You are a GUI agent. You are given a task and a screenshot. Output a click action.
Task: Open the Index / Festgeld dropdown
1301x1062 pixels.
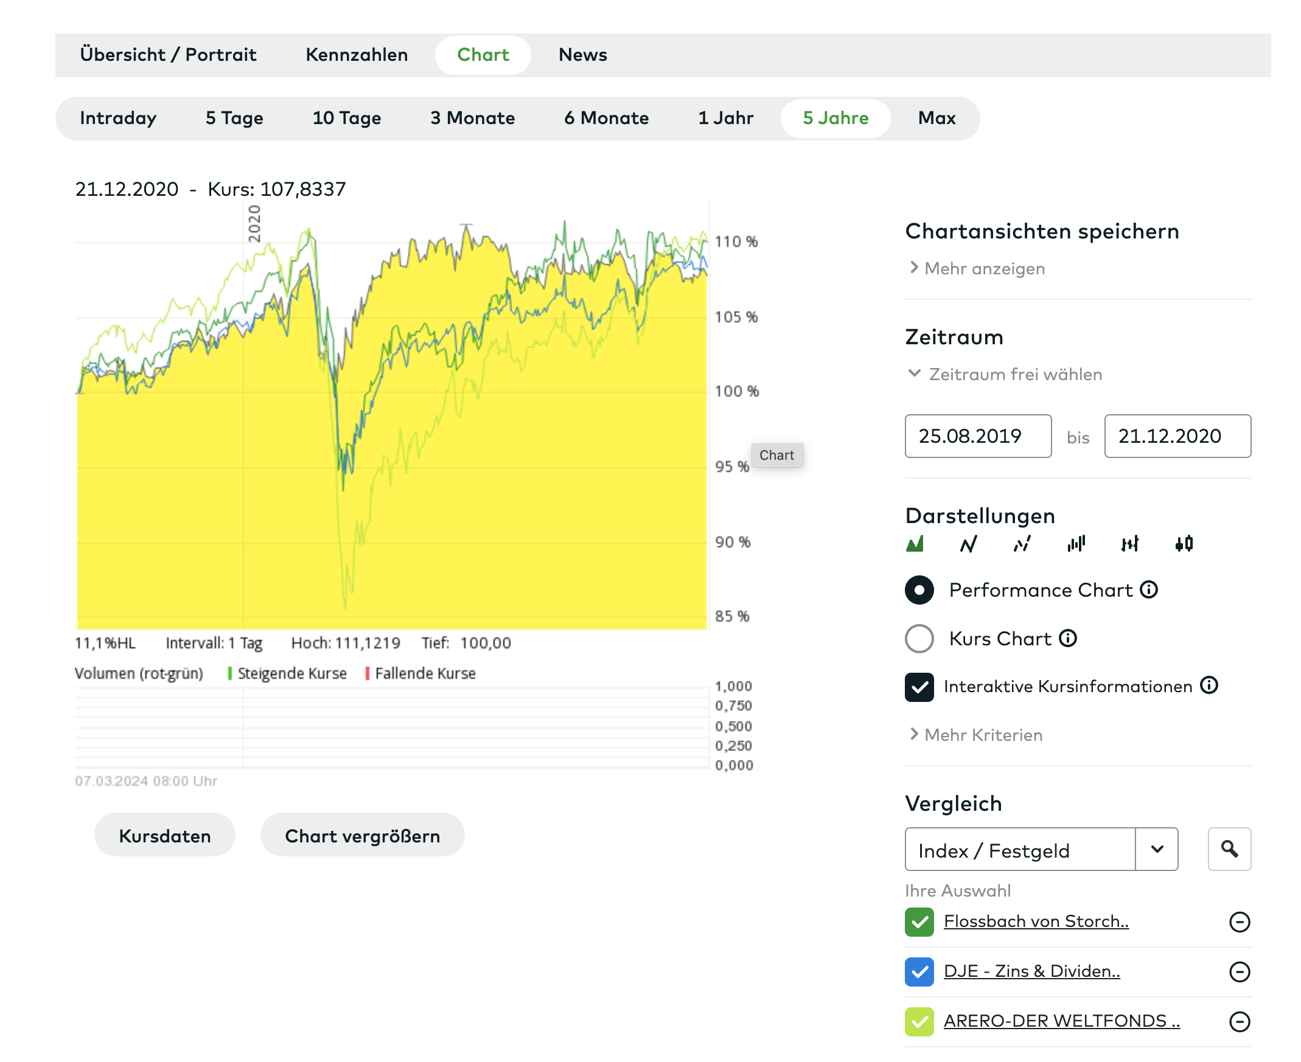(x=1157, y=849)
